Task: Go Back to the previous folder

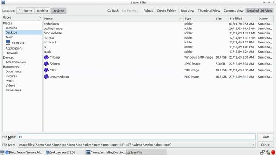Action: click(113, 10)
